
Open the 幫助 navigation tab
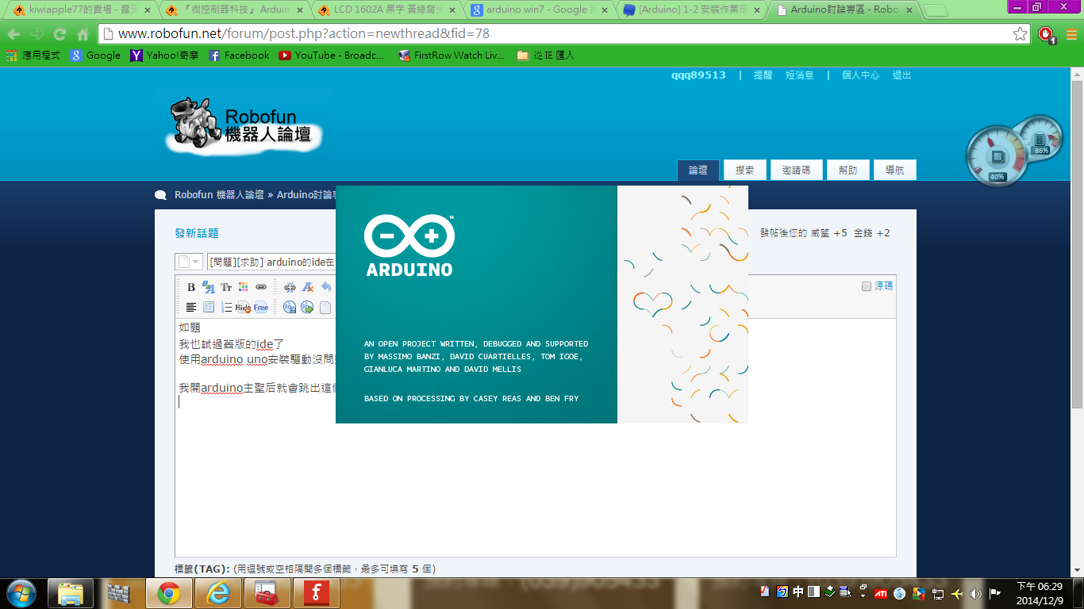coord(848,170)
